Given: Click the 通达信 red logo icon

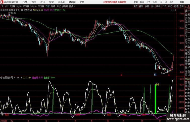Looking at the screenshot, I should [x=2, y=2].
